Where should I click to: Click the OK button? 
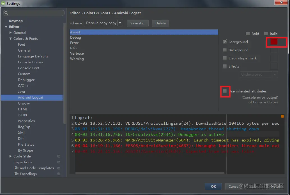tap(213, 187)
